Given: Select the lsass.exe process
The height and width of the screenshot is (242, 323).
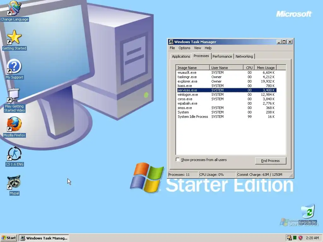Looking at the screenshot, I should (226, 86).
